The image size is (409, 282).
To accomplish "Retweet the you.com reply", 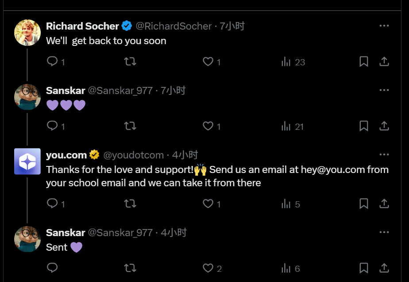I will [x=130, y=203].
